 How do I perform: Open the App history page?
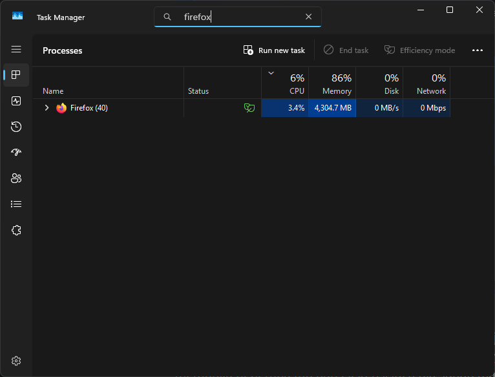(x=16, y=127)
